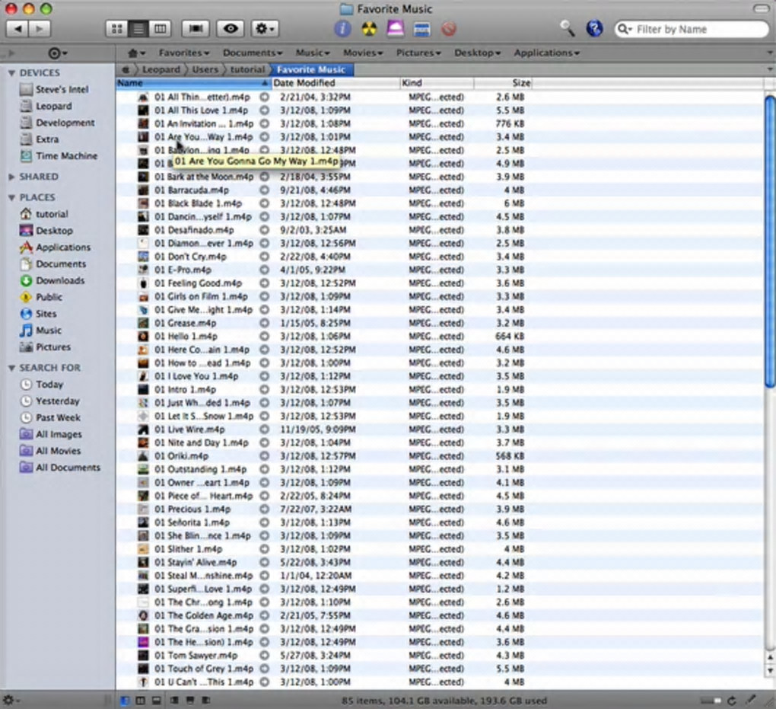
Task: Click the refresh icon in status bar
Action: pyautogui.click(x=731, y=701)
